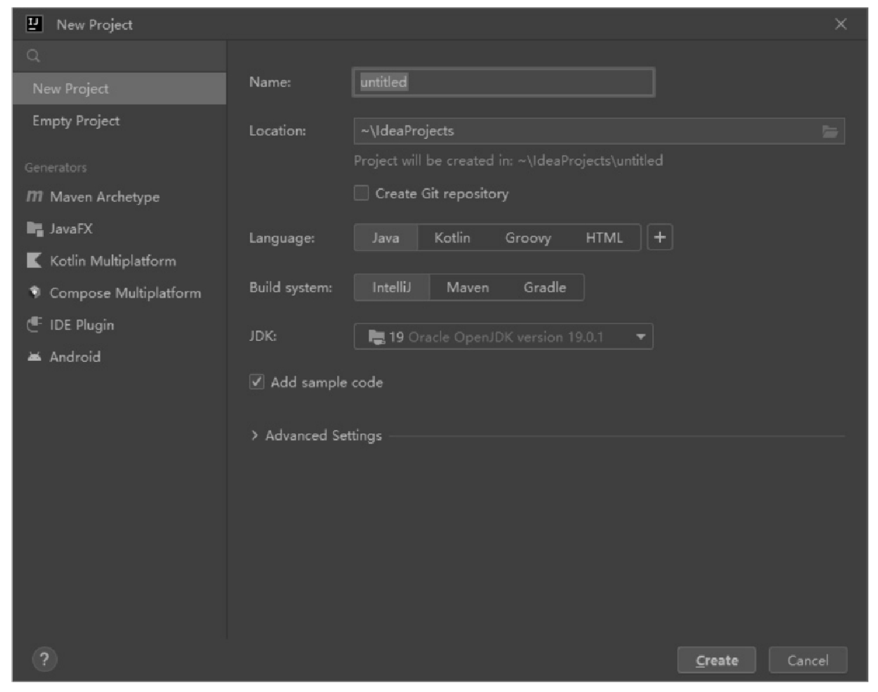The height and width of the screenshot is (692, 878).
Task: Select Groovy as the language
Action: tap(528, 238)
